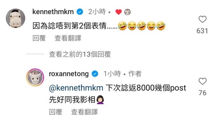
Task: View the 631 likes count
Action: coord(202,31)
